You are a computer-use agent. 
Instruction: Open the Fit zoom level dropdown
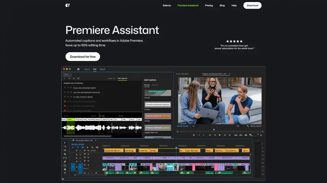(197, 126)
